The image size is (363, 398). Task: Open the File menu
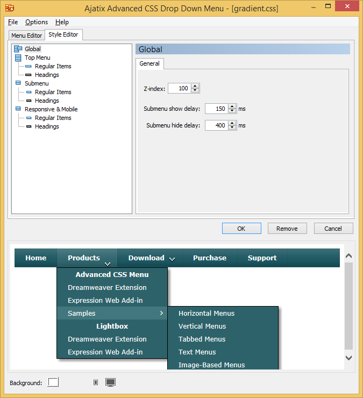[13, 22]
